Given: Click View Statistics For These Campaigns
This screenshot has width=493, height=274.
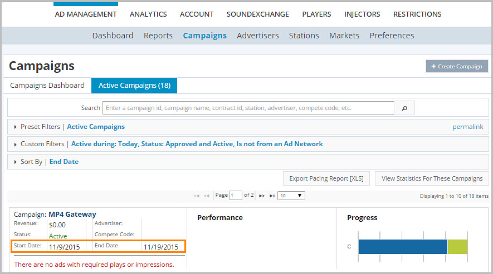Looking at the screenshot, I should tap(432, 178).
